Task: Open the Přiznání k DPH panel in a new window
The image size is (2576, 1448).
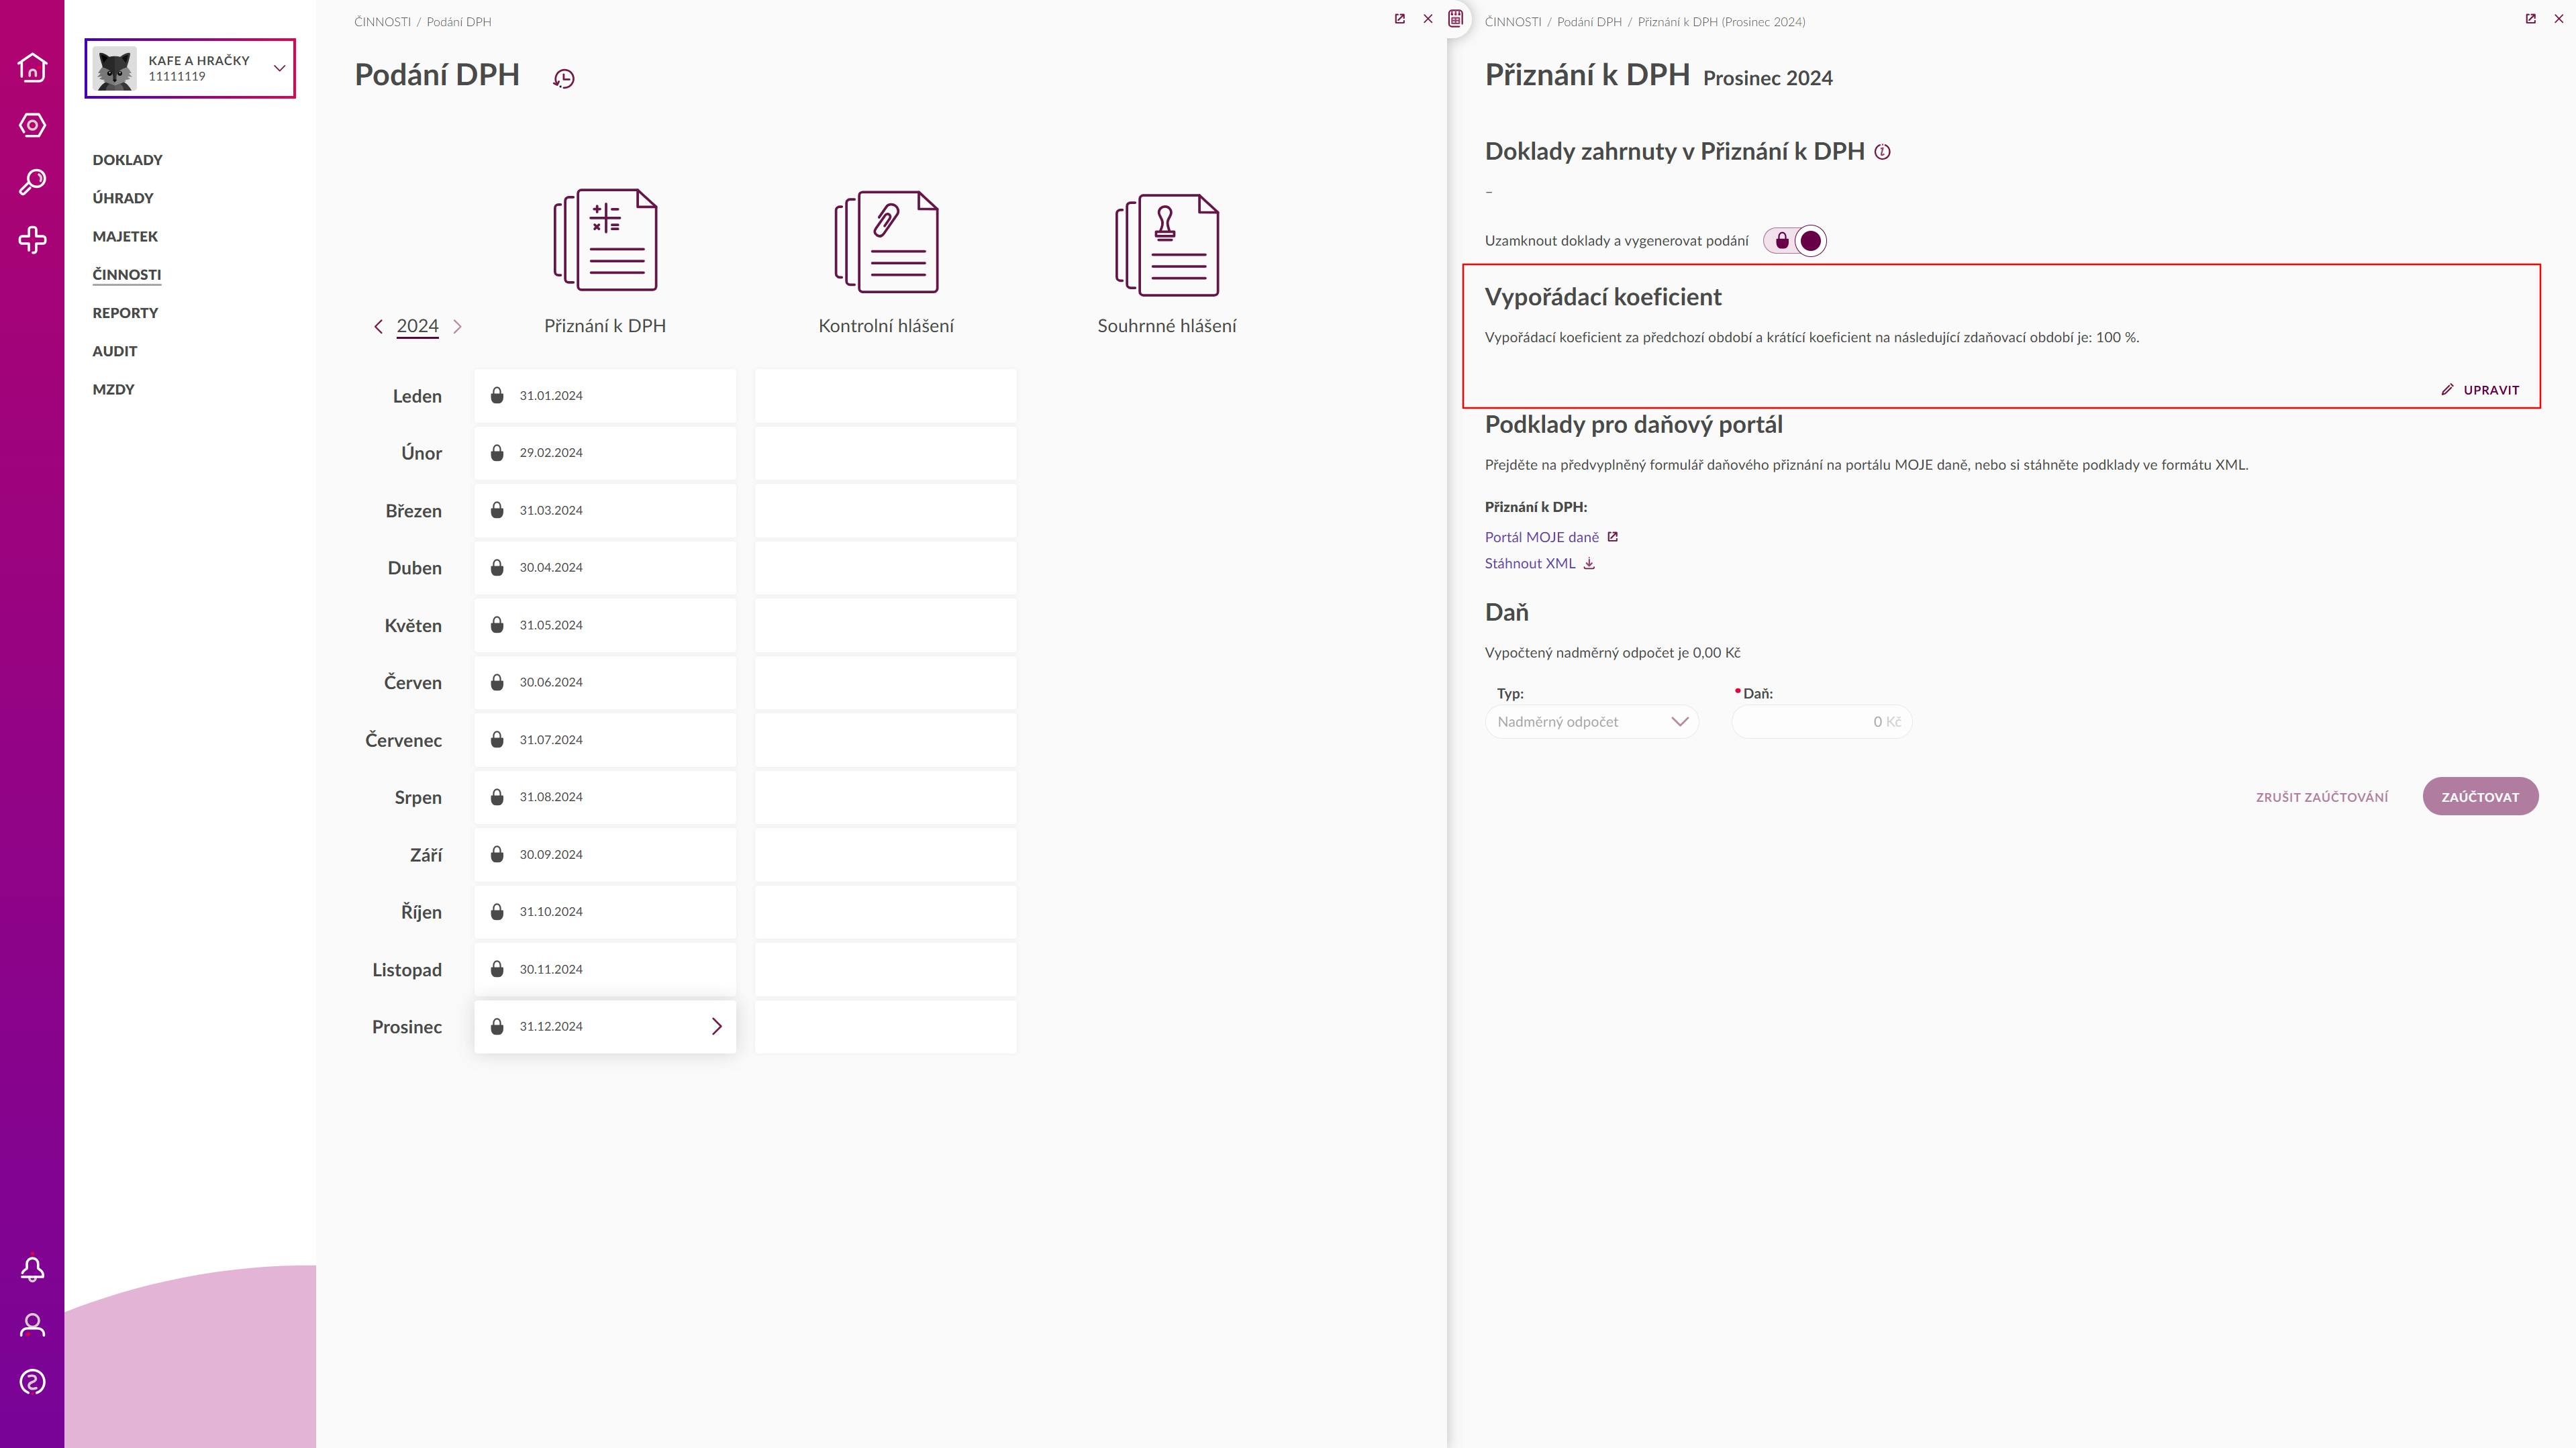Action: tap(2531, 19)
